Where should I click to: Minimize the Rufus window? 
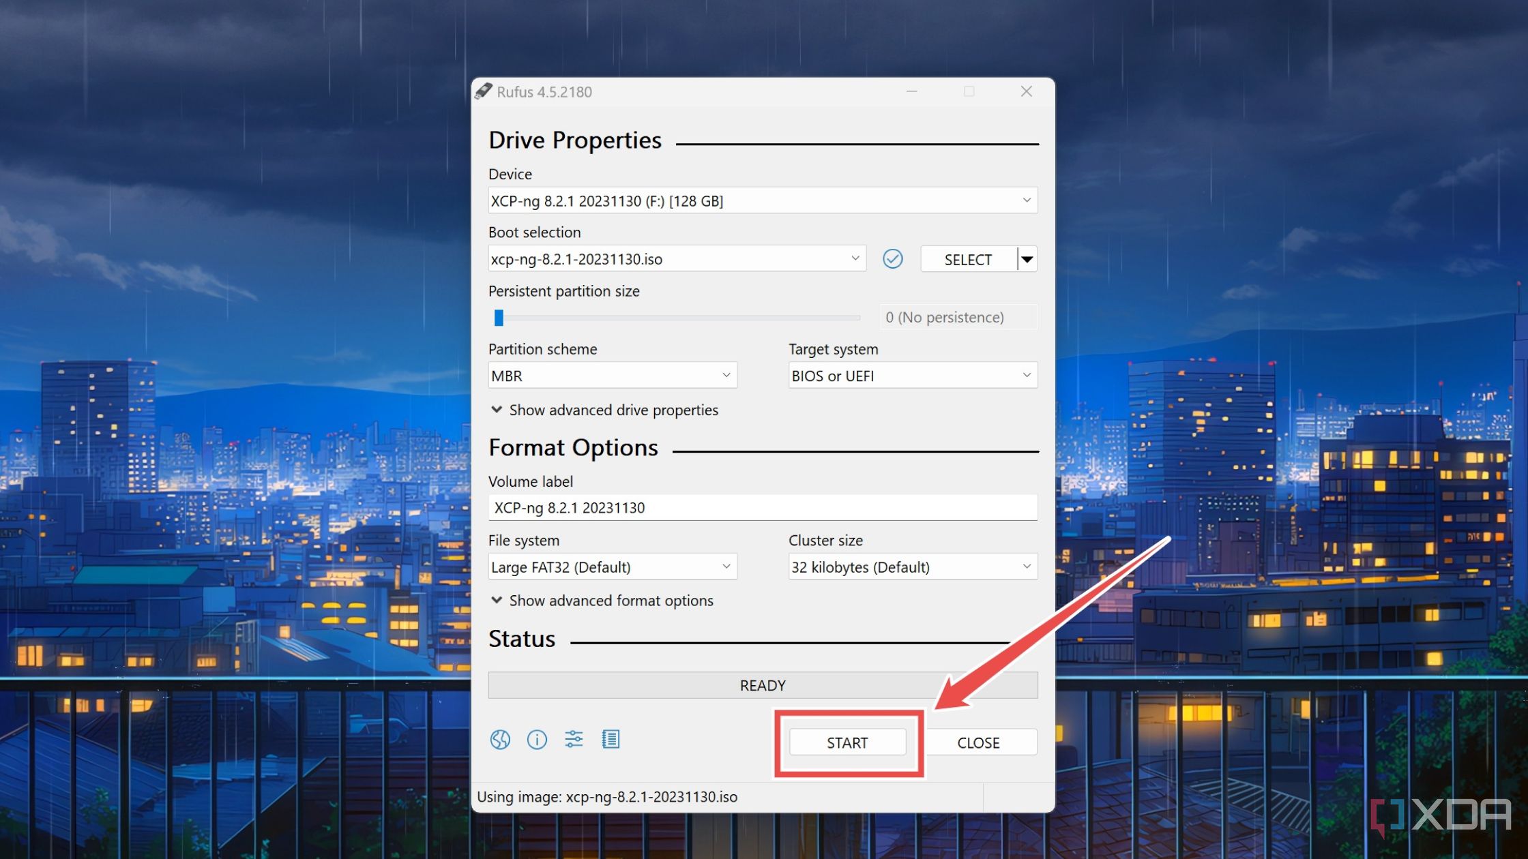coord(911,91)
